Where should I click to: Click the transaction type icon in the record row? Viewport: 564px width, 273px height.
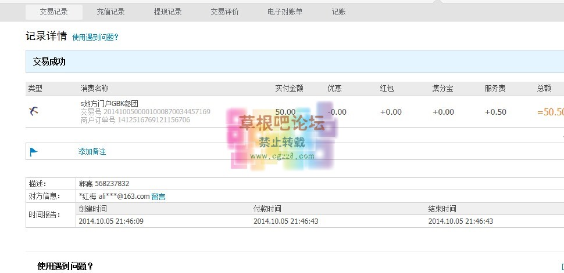click(34, 111)
